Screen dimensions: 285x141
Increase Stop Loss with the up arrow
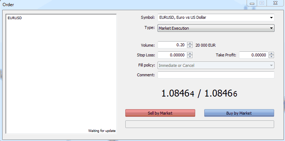[x=190, y=54]
